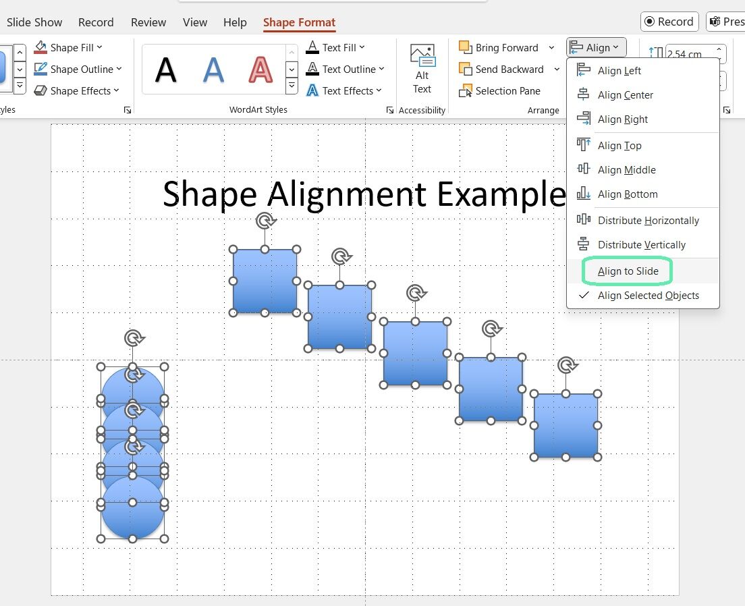The width and height of the screenshot is (745, 606).
Task: Expand the Send Backward dropdown arrow
Action: (557, 70)
